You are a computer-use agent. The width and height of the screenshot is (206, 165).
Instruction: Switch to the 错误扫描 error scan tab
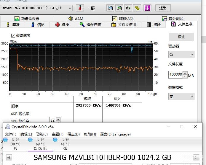(x=90, y=24)
